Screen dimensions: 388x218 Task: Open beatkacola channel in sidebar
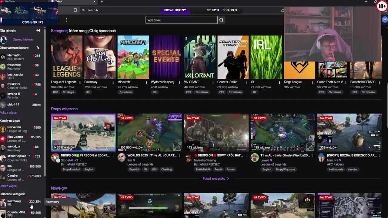(21, 76)
